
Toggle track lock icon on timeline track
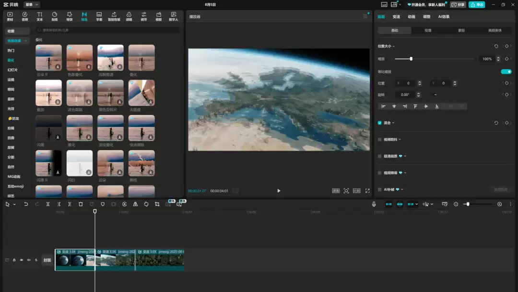pyautogui.click(x=14, y=260)
